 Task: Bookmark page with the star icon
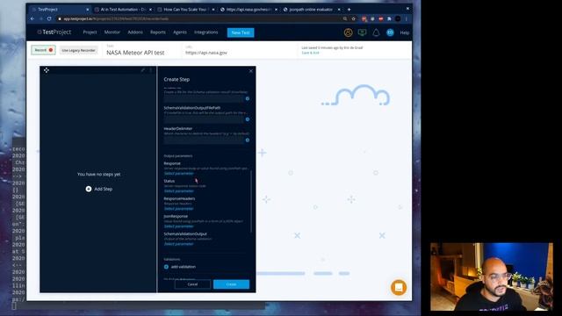click(x=353, y=18)
